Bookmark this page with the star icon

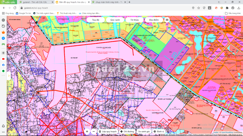[x=199, y=8]
